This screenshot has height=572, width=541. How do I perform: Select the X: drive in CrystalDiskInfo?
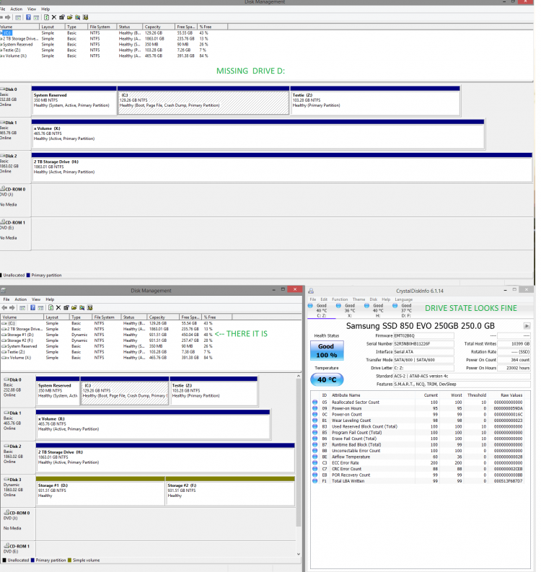349,310
